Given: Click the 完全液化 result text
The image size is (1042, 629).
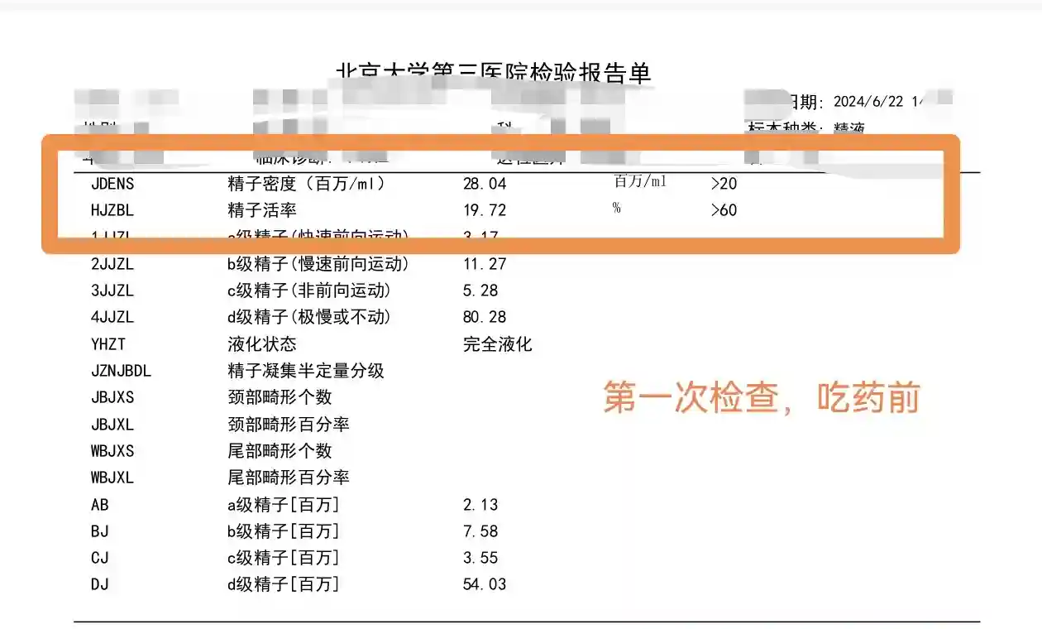Looking at the screenshot, I should point(497,344).
